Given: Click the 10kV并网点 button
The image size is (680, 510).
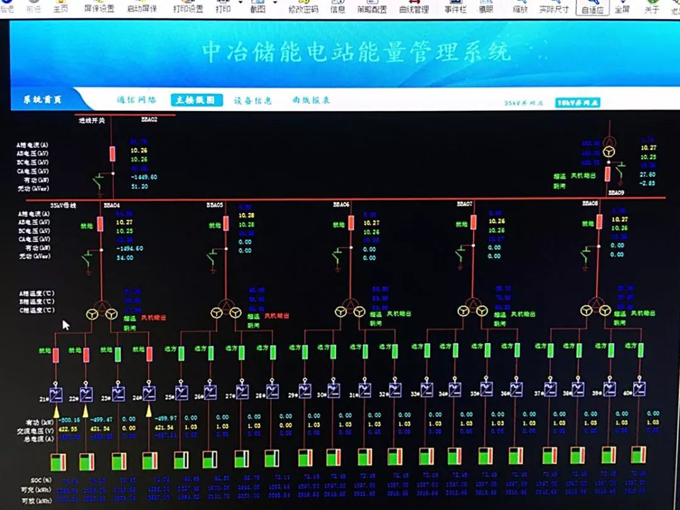Looking at the screenshot, I should coord(577,103).
